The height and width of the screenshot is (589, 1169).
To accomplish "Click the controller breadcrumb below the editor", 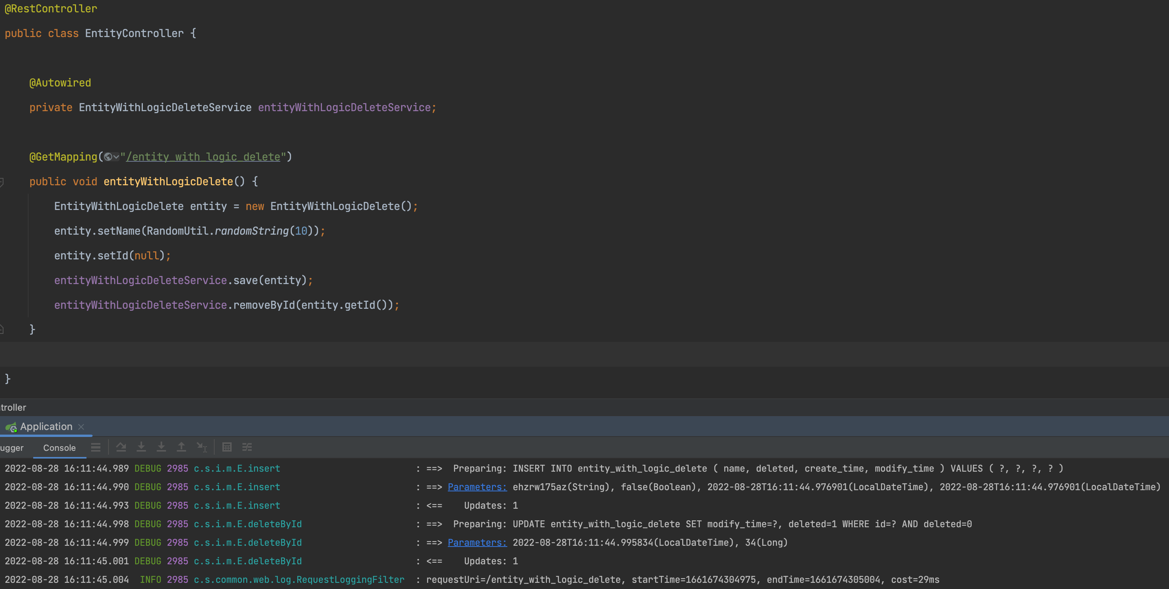I will pos(13,408).
